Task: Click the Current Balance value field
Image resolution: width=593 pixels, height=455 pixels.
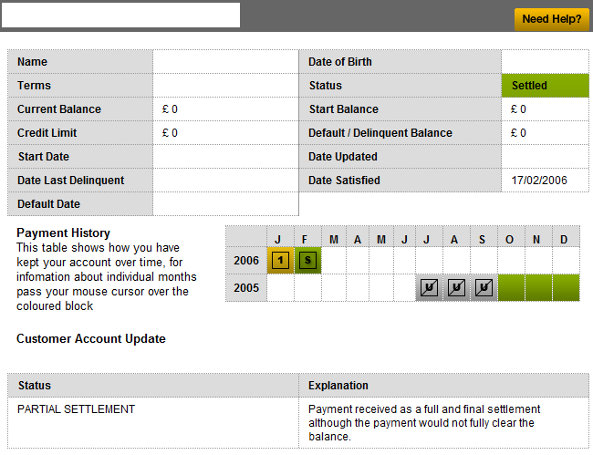Action: click(224, 109)
